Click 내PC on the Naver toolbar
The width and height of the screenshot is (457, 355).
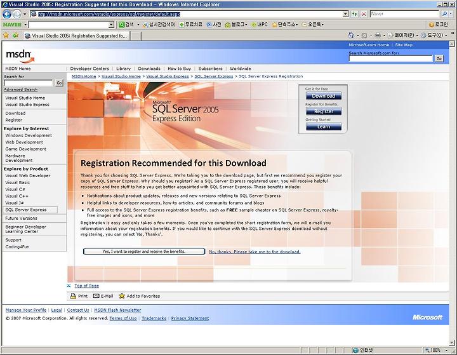(260, 25)
